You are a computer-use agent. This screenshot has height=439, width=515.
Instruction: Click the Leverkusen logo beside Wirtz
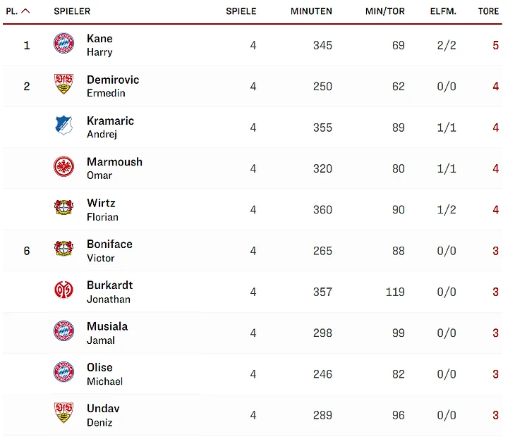click(x=63, y=208)
